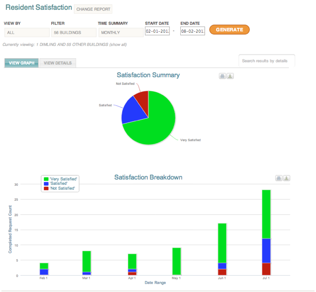
Task: Click the Jul 1 red bar segment
Action: point(266,269)
